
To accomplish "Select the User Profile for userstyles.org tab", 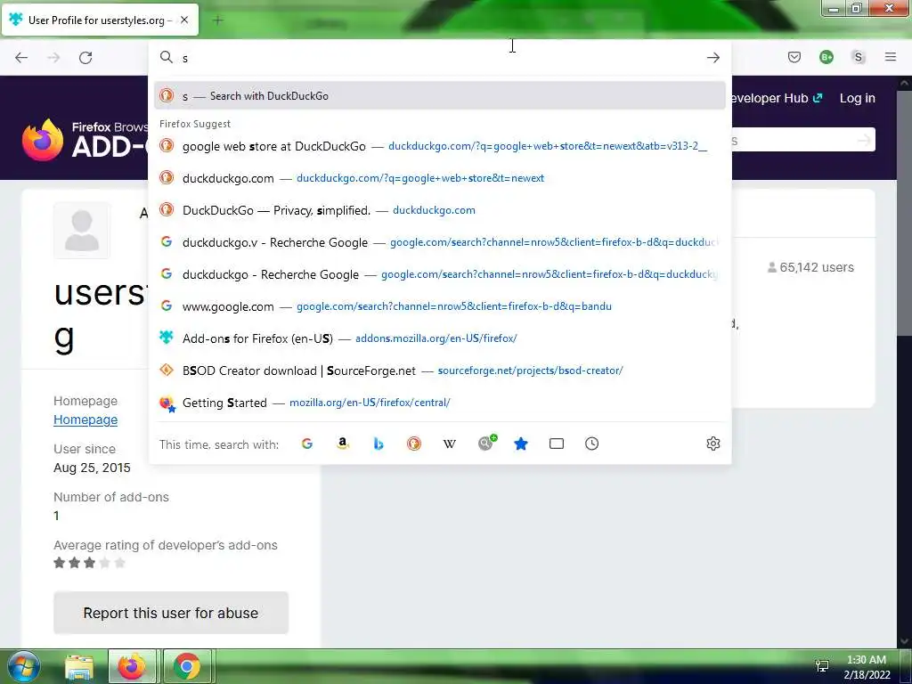I will [x=100, y=20].
